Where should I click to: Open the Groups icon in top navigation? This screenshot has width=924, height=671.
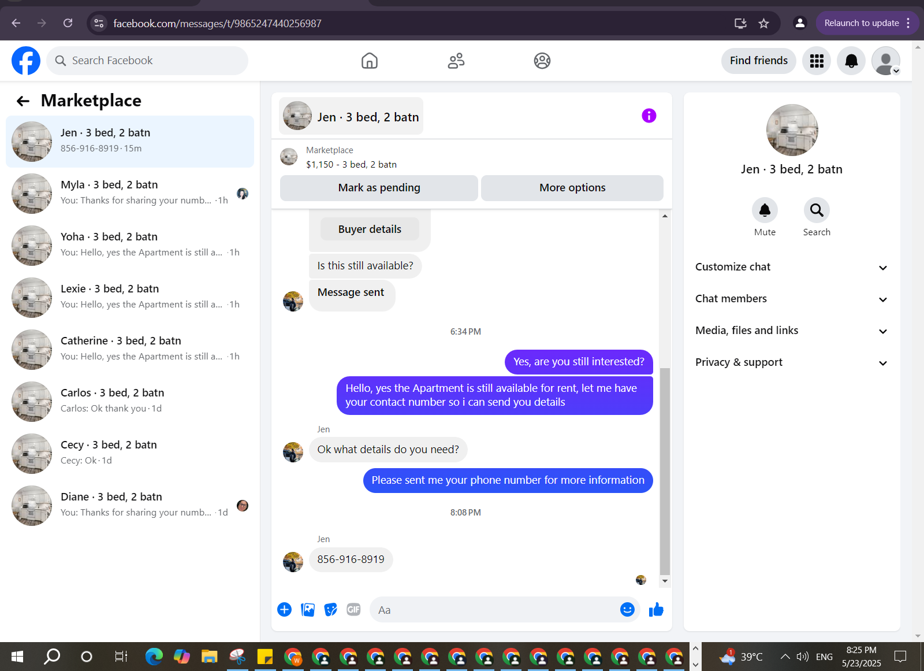coord(542,61)
